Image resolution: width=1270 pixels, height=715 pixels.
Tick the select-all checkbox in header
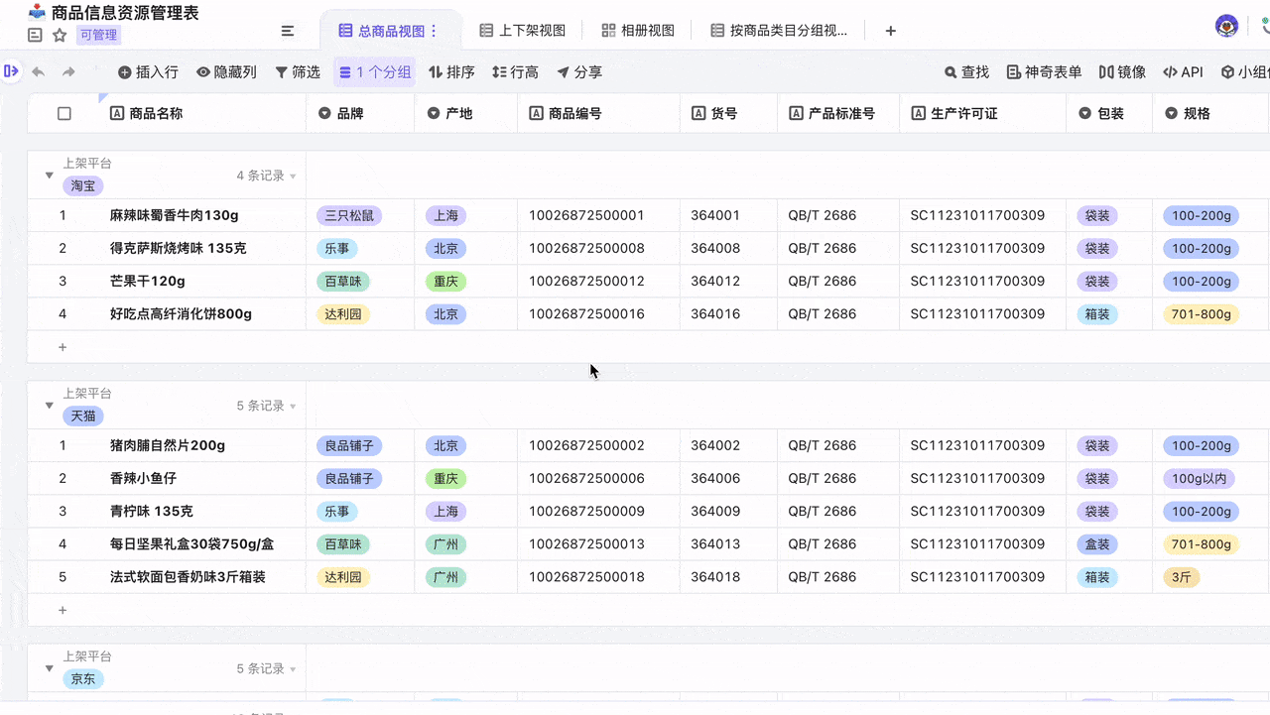click(x=64, y=114)
